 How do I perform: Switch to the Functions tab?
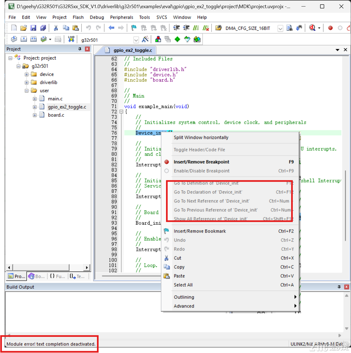tap(57, 276)
